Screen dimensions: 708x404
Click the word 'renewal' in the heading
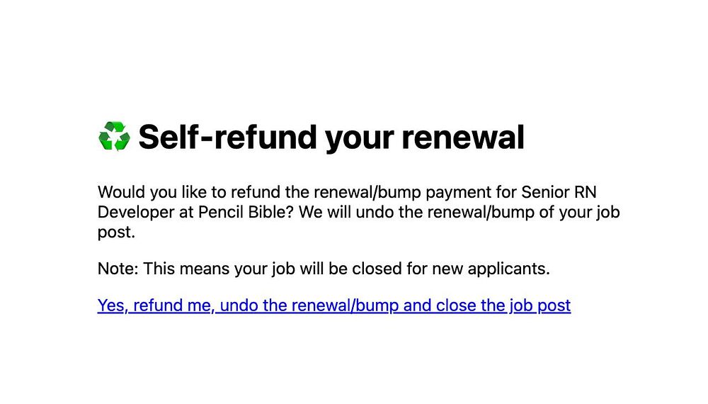coord(463,137)
